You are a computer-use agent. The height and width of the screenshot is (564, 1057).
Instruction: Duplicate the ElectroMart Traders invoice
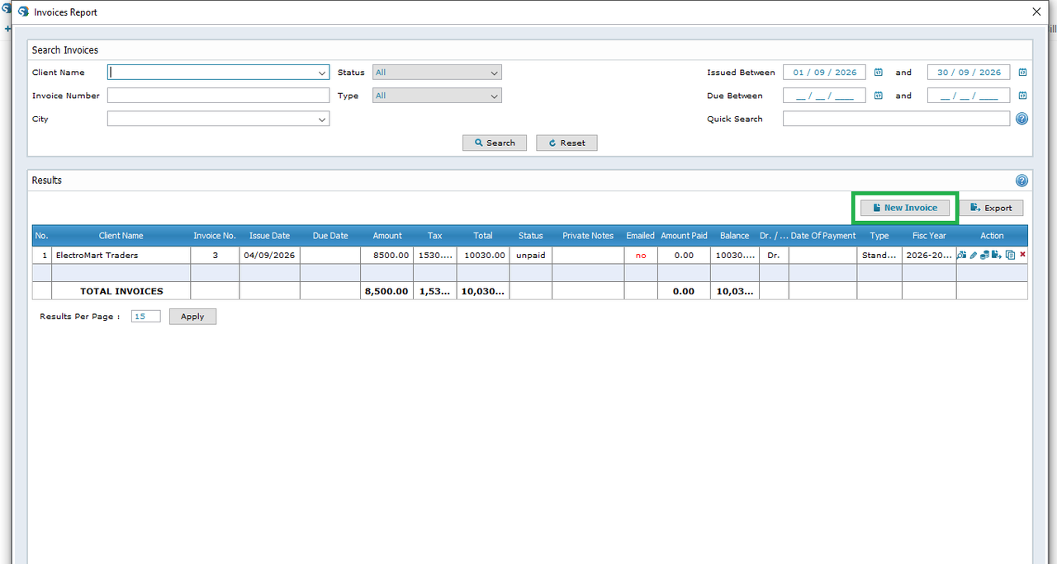(1010, 255)
